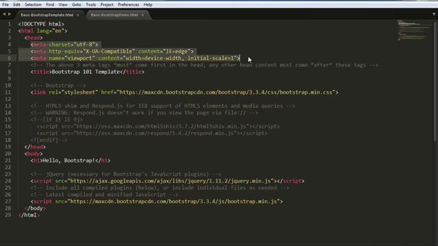
Task: Click line number 29 in gutter
Action: tap(8, 215)
